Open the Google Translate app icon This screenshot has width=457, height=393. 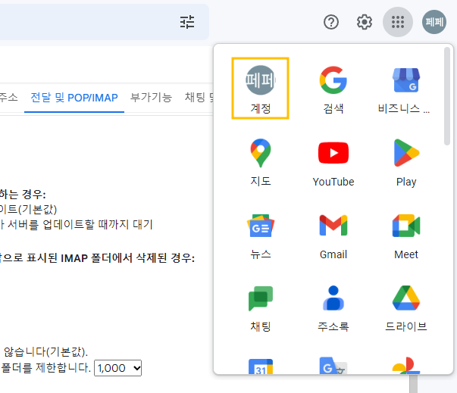[x=333, y=366]
